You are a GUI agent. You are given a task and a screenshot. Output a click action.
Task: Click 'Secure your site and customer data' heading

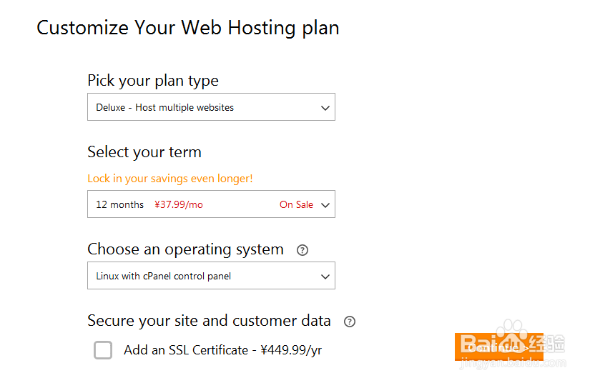[x=209, y=321]
